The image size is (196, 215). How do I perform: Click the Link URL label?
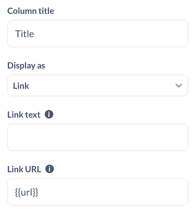tap(24, 169)
